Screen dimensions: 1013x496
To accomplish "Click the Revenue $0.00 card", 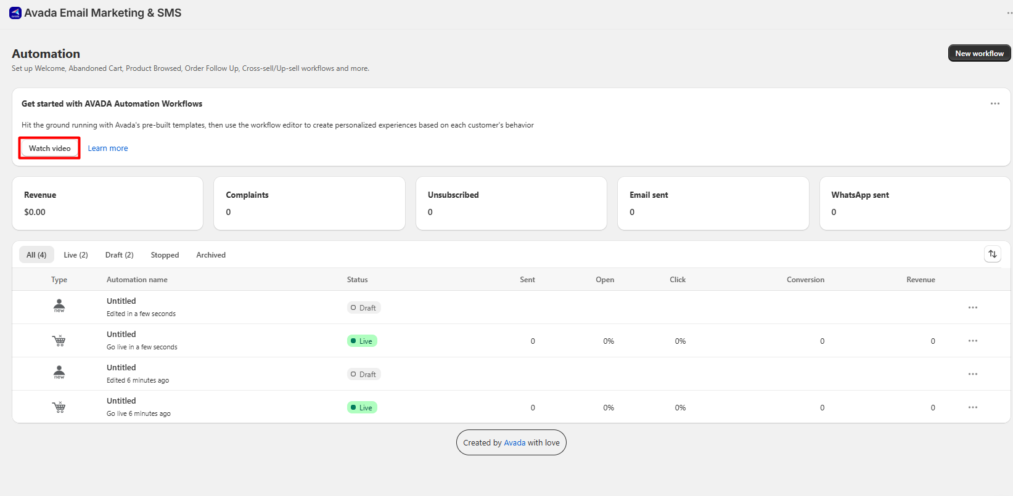I will coord(108,203).
